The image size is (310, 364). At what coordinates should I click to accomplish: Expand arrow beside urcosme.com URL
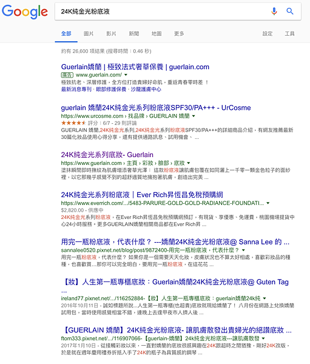pyautogui.click(x=194, y=116)
